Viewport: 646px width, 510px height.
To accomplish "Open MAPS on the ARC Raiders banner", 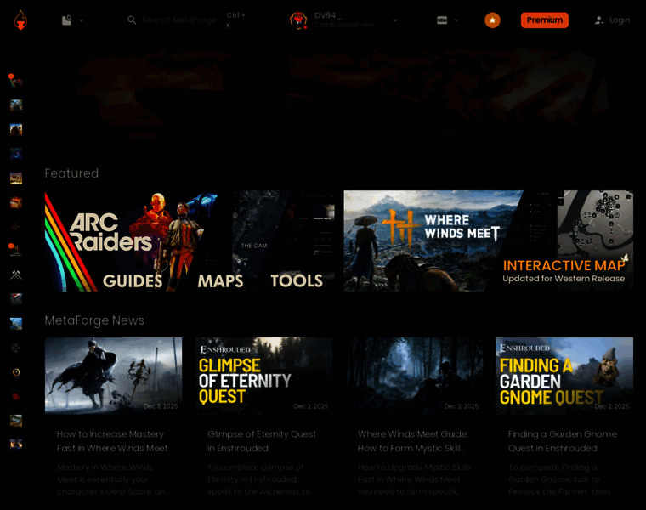I will [x=220, y=281].
